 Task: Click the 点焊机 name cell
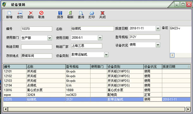click(46, 85)
